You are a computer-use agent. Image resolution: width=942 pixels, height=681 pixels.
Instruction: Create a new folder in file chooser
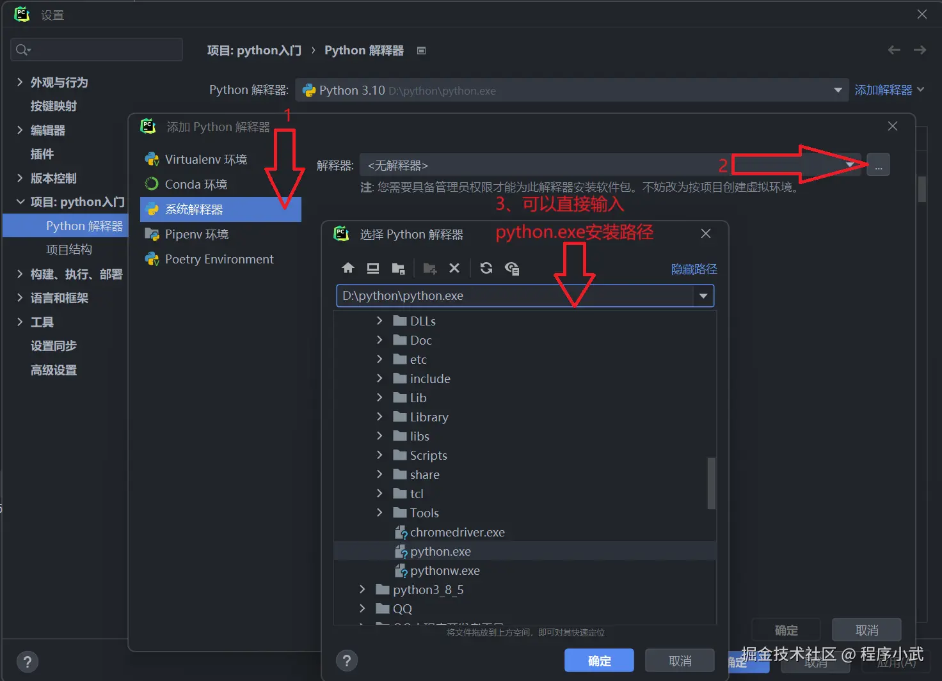[430, 269]
